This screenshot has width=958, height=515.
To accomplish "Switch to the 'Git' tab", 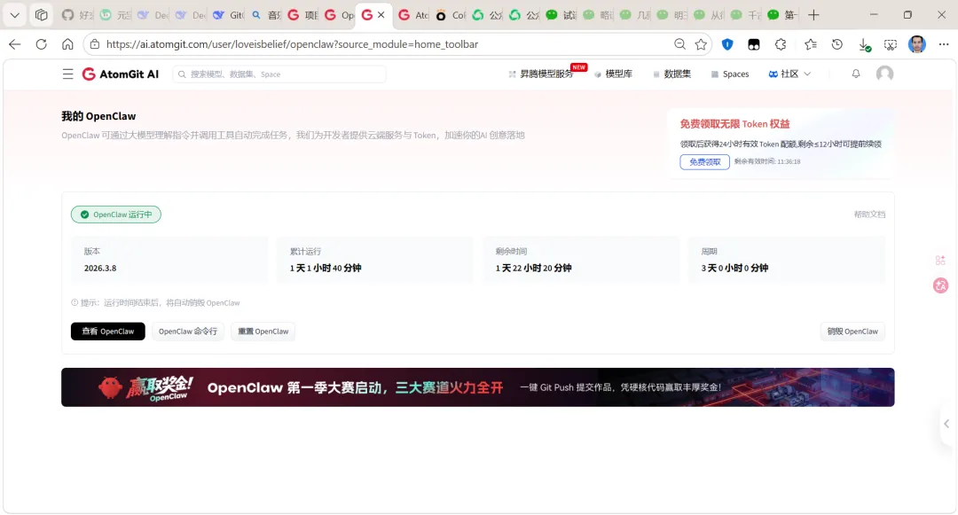I will pos(227,15).
